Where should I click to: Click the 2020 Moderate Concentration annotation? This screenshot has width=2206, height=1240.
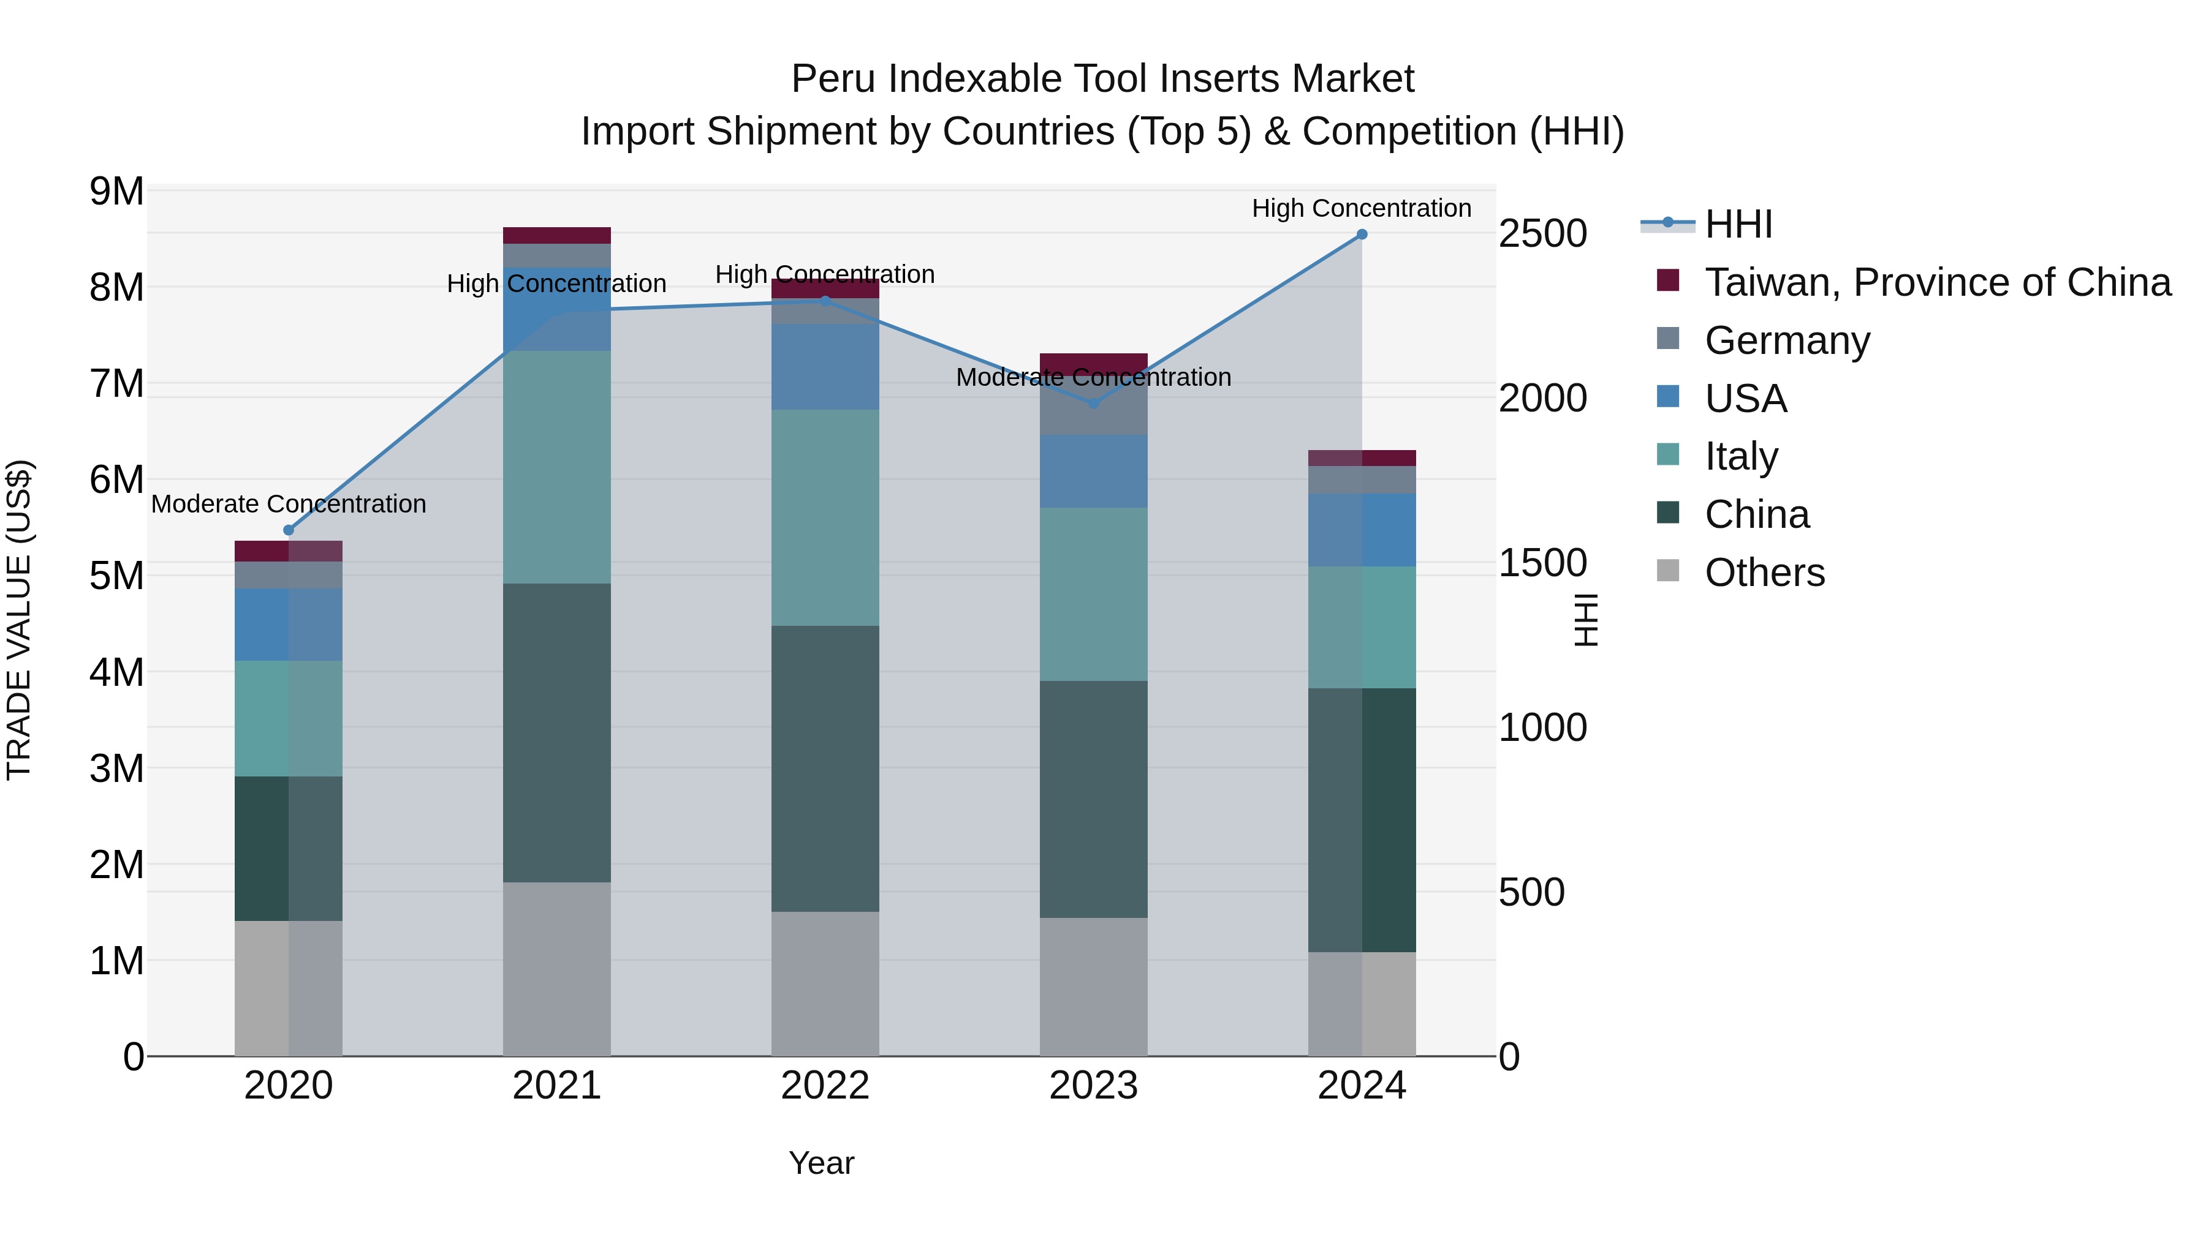[289, 504]
